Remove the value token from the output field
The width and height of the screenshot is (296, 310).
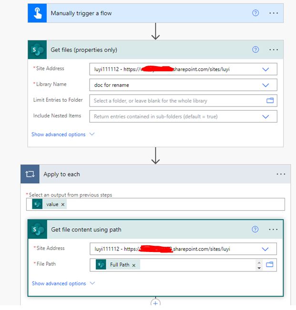63,204
